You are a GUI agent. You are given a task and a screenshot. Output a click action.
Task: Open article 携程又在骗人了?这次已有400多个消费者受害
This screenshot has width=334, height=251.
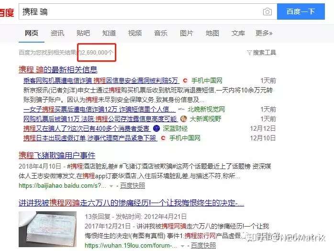(x=86, y=128)
